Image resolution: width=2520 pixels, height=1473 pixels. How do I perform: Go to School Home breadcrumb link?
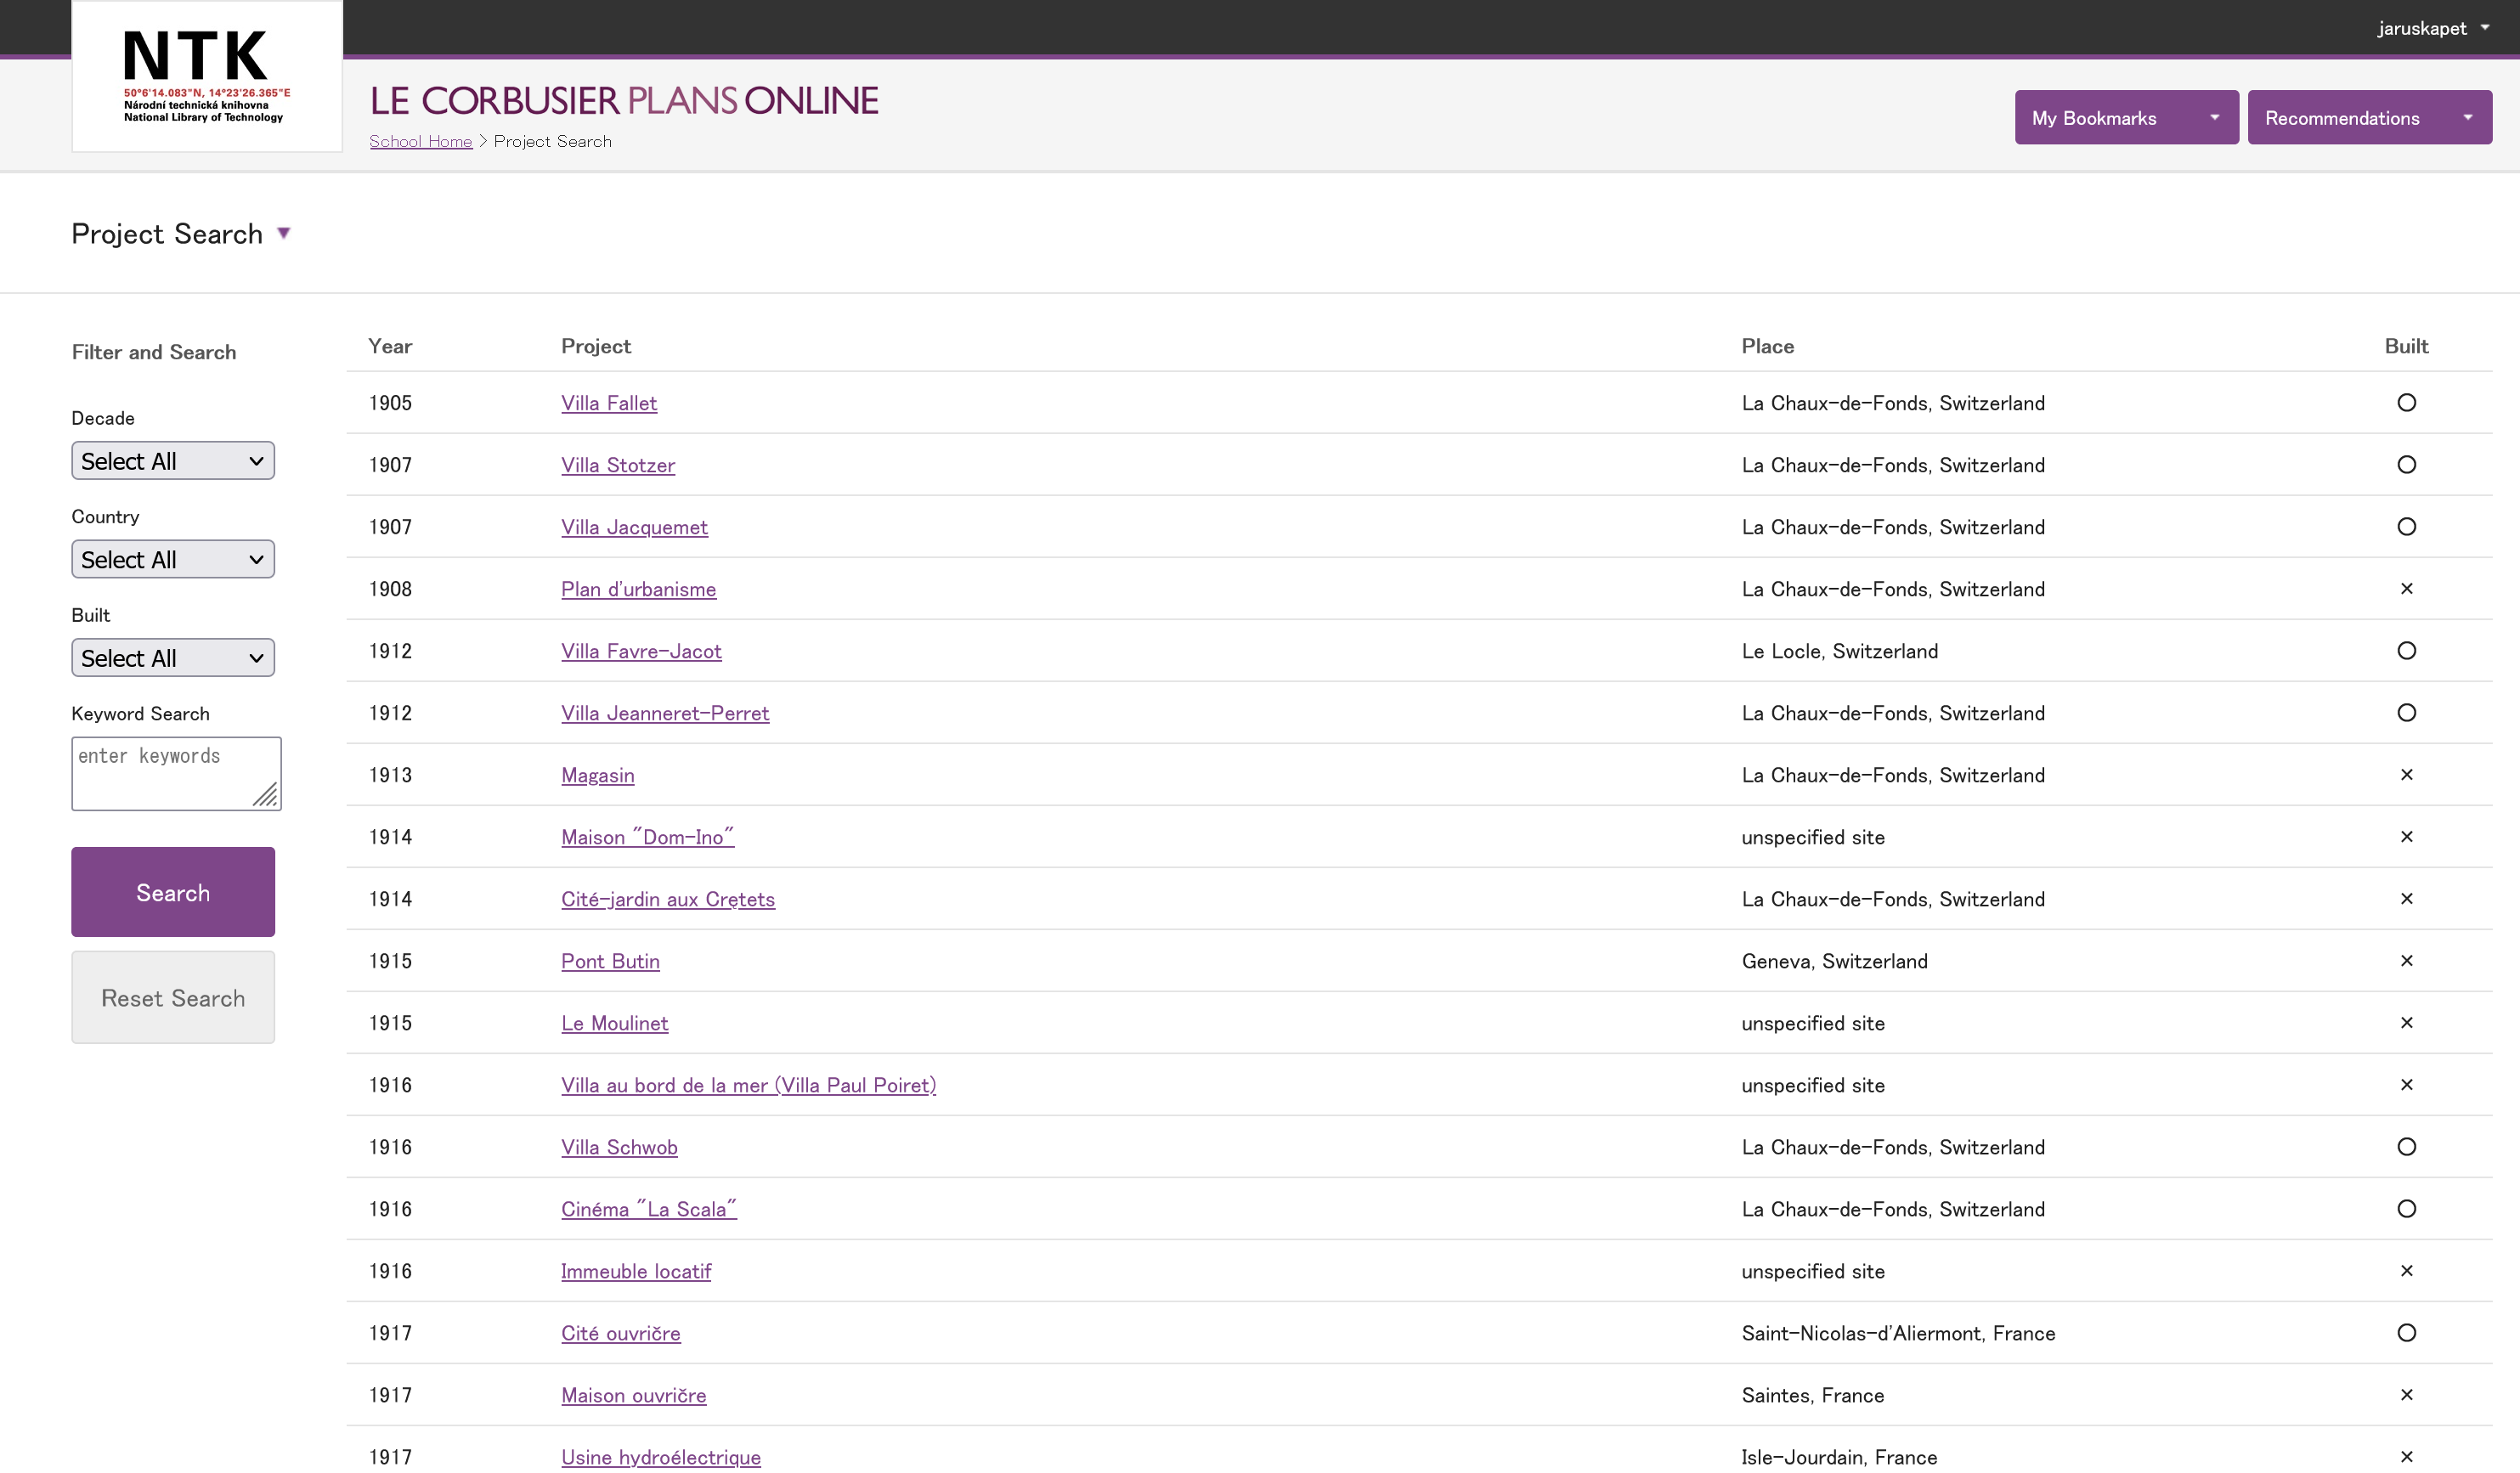421,141
